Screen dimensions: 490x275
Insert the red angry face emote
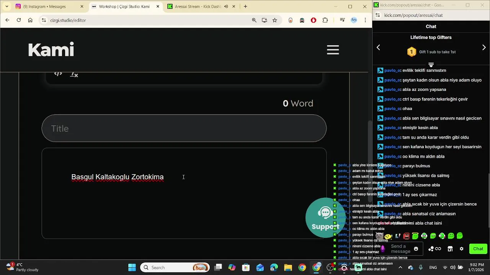point(407,236)
